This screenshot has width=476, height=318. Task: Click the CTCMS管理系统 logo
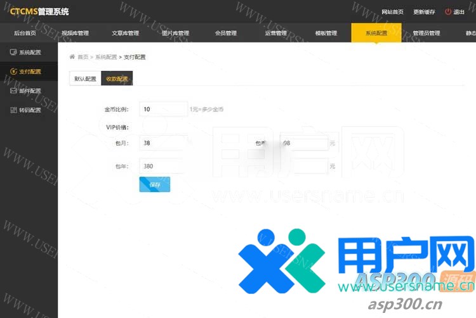(39, 11)
